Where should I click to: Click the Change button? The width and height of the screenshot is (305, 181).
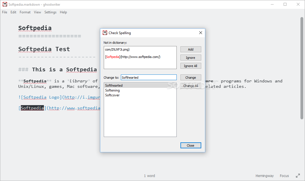191,77
